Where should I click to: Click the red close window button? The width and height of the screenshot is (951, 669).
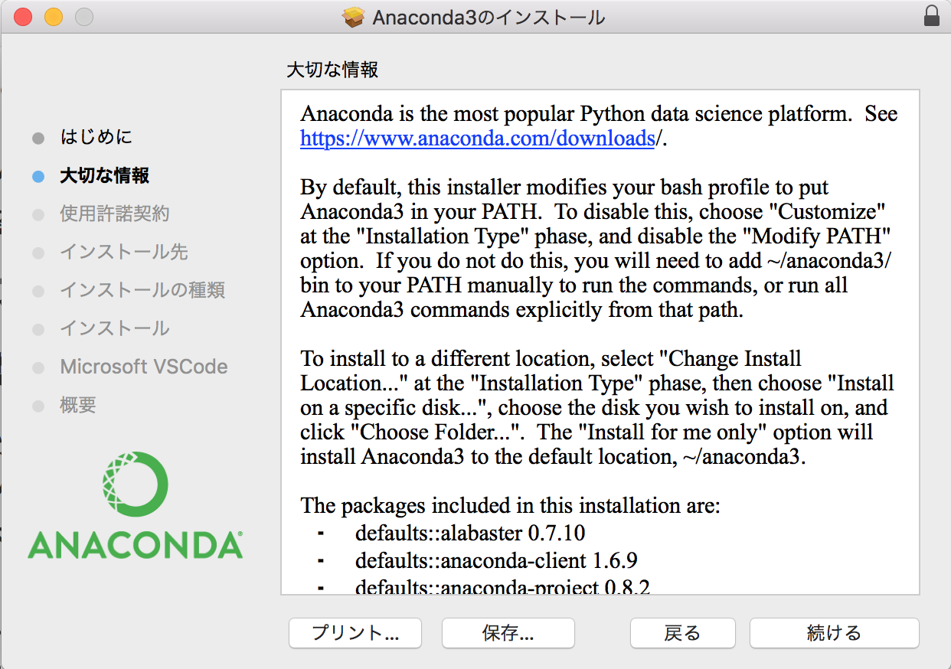tap(23, 17)
